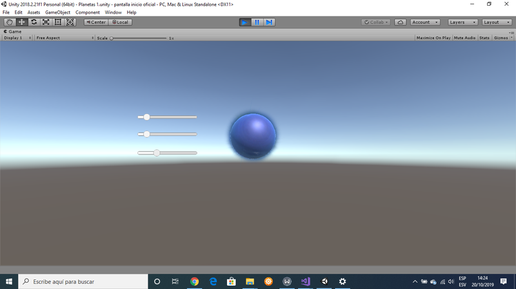This screenshot has width=516, height=289.
Task: Toggle pivot mode Center button
Action: tap(95, 22)
